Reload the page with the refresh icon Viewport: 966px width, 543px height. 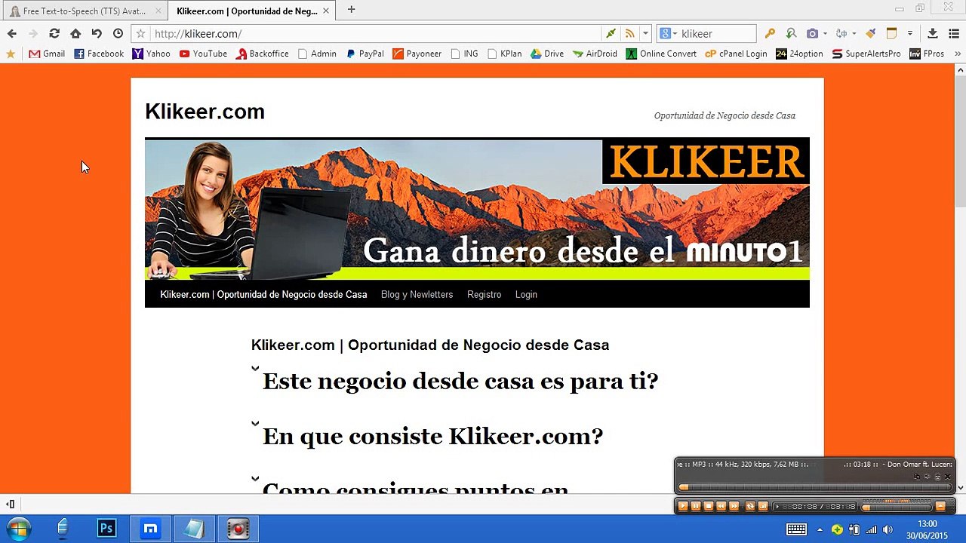tap(54, 33)
